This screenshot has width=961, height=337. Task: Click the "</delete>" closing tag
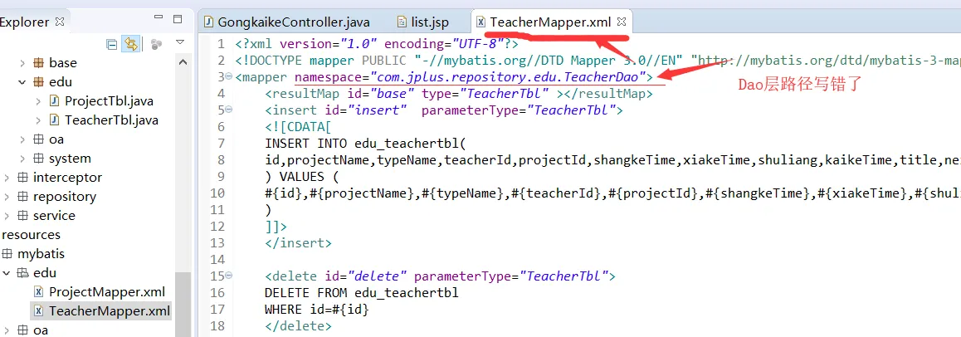(299, 326)
